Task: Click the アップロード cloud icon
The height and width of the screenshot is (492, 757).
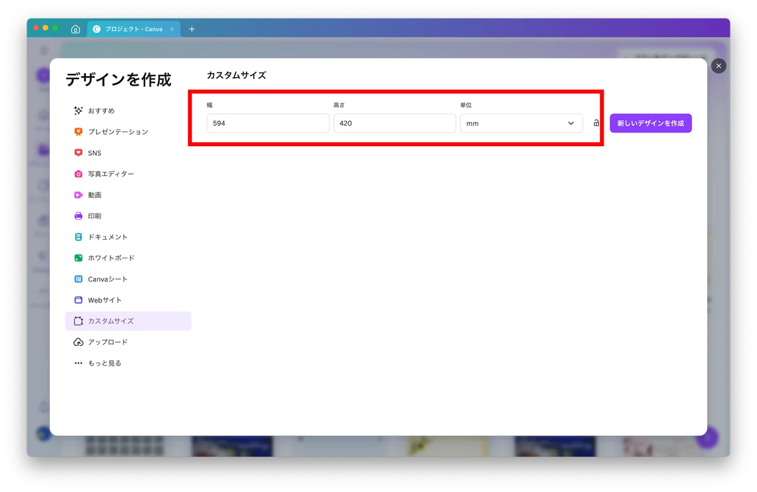Action: [x=78, y=342]
